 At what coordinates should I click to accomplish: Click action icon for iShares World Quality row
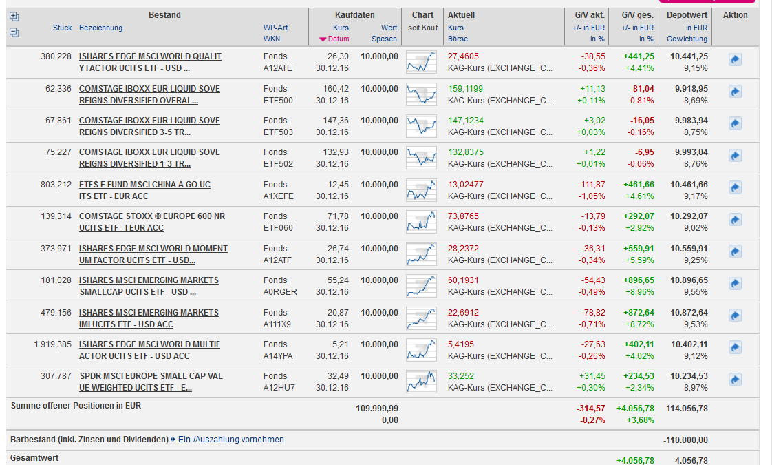(x=735, y=60)
